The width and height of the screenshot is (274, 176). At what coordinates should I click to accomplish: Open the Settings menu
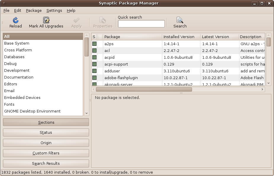click(x=54, y=10)
